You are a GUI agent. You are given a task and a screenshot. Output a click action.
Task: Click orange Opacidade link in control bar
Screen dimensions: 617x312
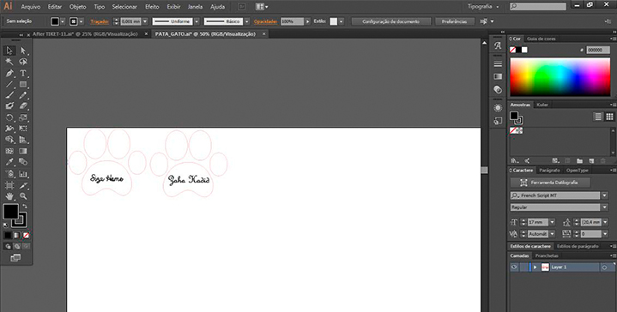coord(266,21)
